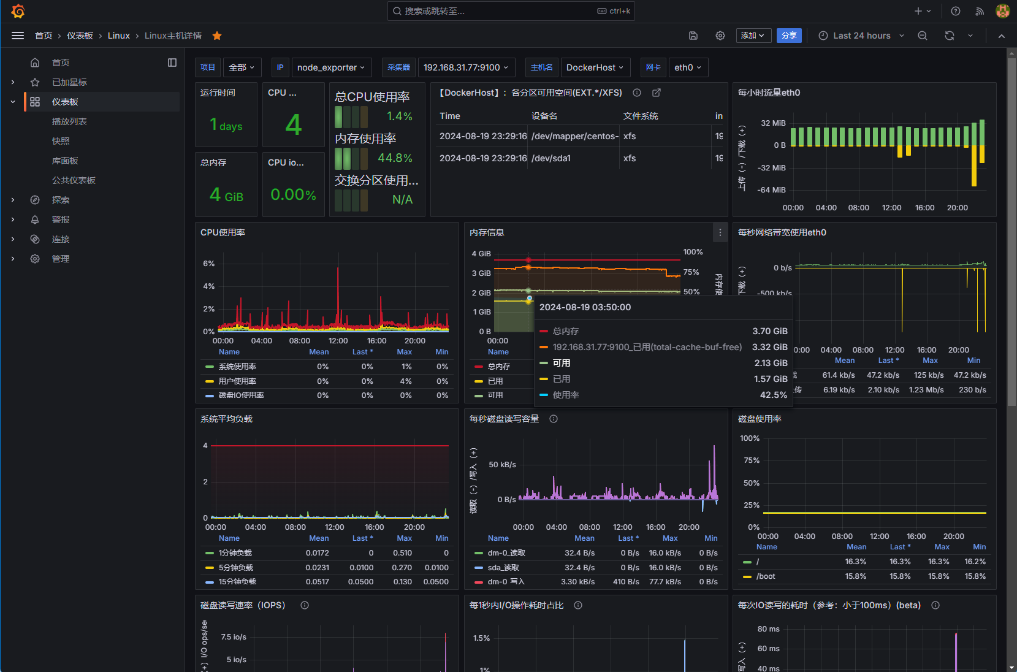Click the 警报 bell icon in sidebar
The width and height of the screenshot is (1017, 672).
pos(35,220)
